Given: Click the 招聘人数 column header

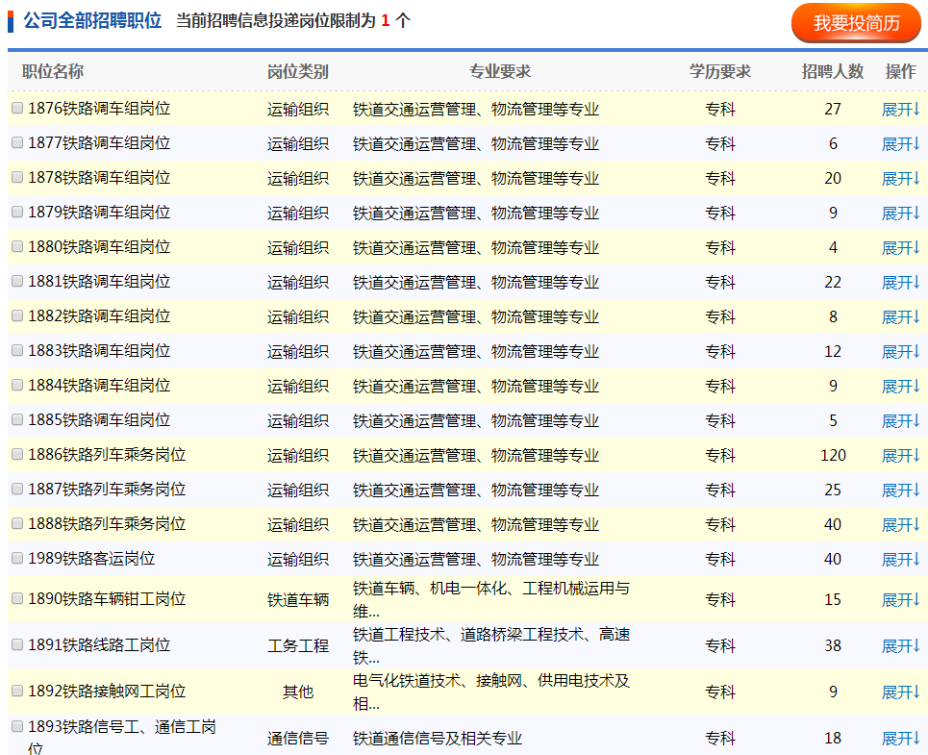Looking at the screenshot, I should (833, 71).
